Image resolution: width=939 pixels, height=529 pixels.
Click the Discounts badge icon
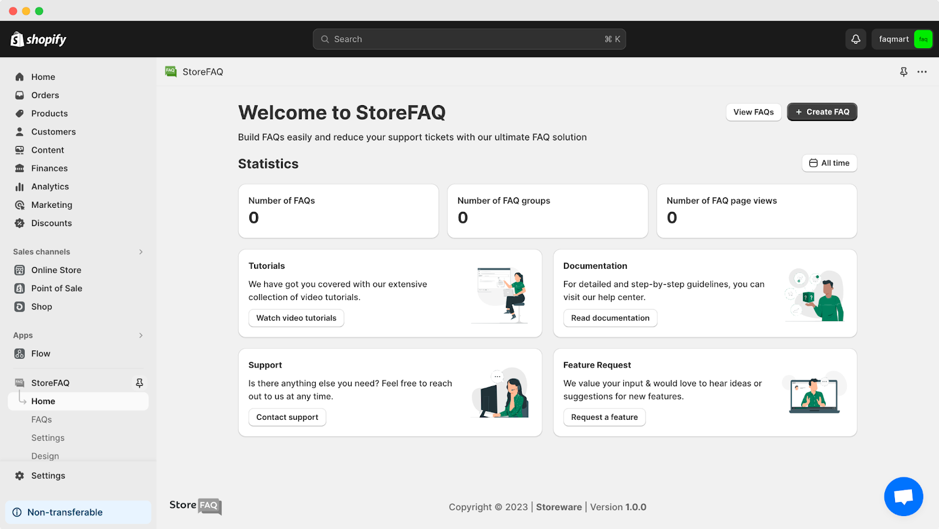[x=19, y=223]
